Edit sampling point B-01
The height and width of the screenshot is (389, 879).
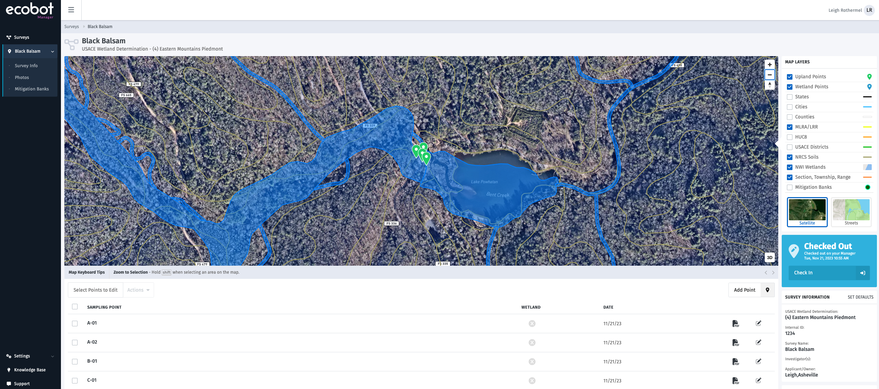click(x=758, y=361)
